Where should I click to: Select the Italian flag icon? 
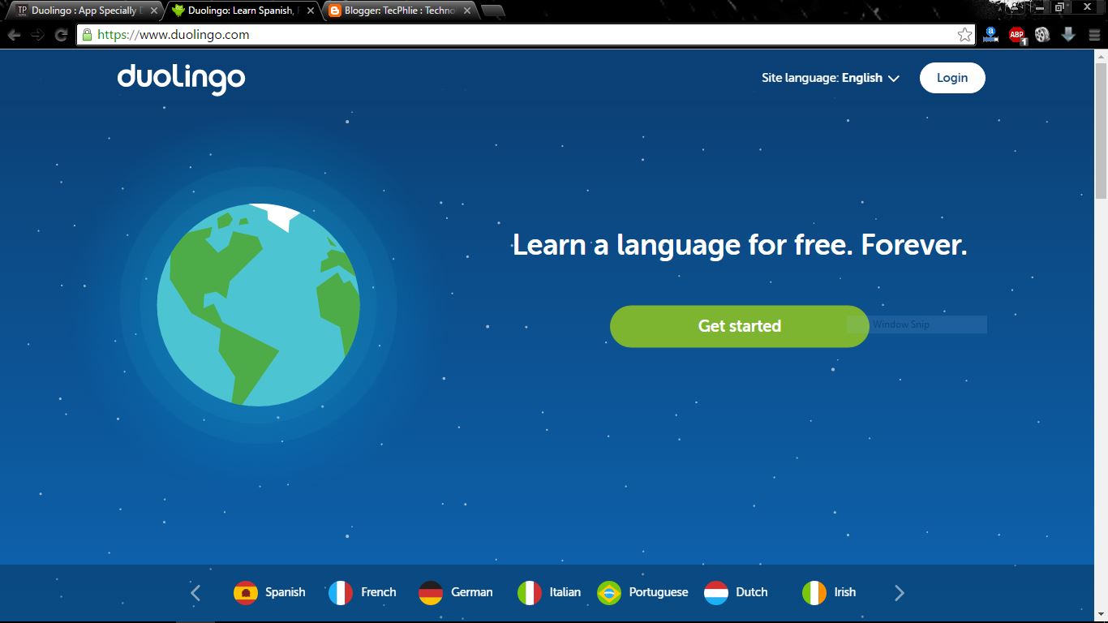pyautogui.click(x=530, y=593)
